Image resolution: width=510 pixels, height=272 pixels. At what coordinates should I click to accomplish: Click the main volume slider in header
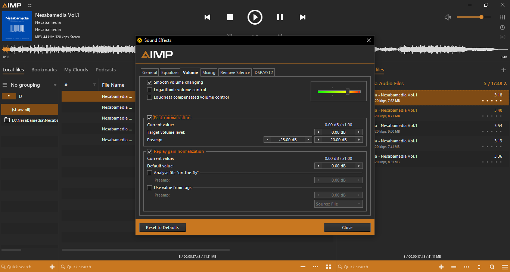coord(473,17)
